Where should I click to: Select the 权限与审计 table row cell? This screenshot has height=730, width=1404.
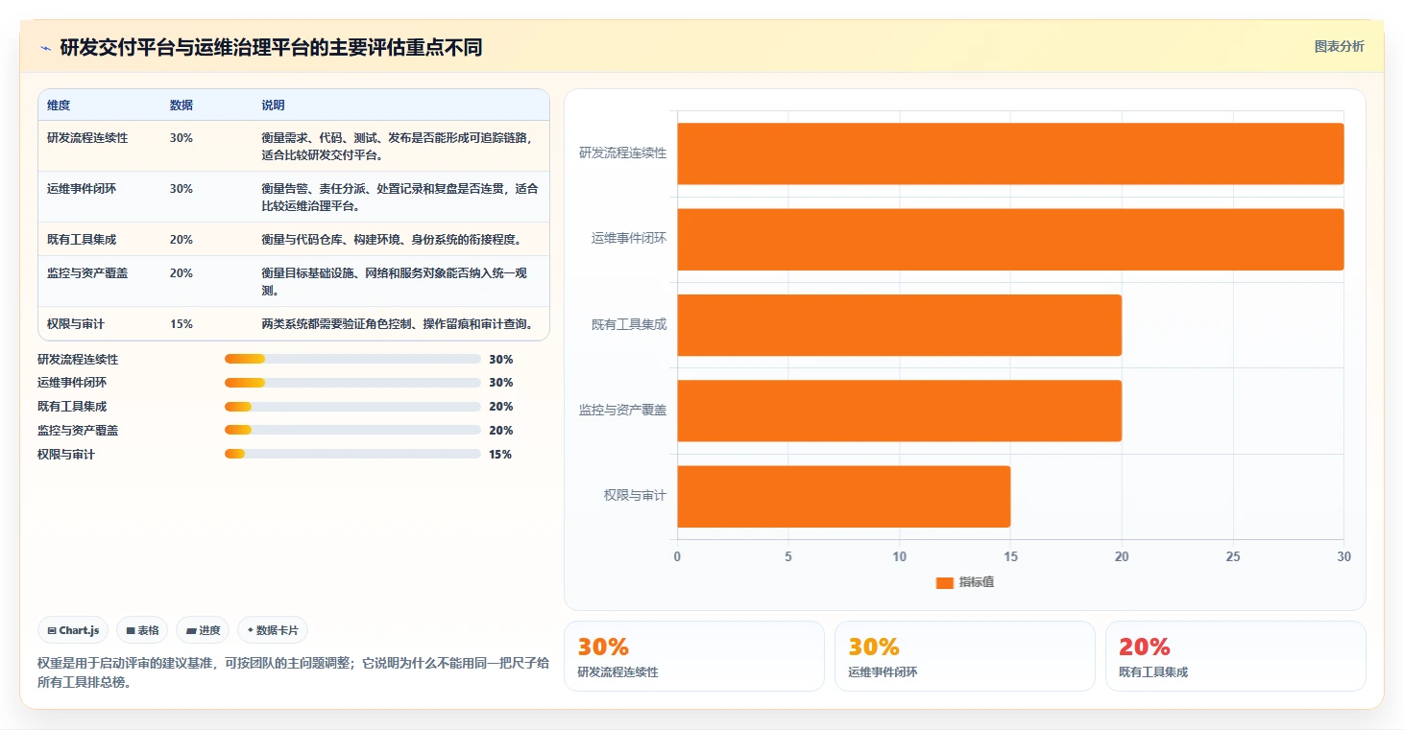click(76, 324)
